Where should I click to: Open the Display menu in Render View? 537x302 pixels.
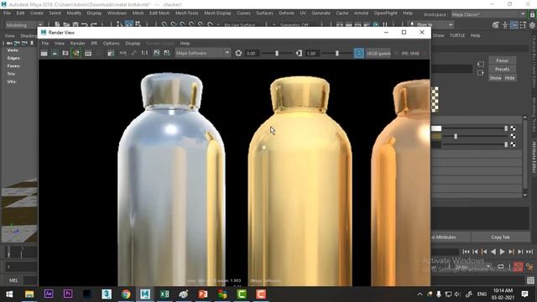tap(133, 44)
